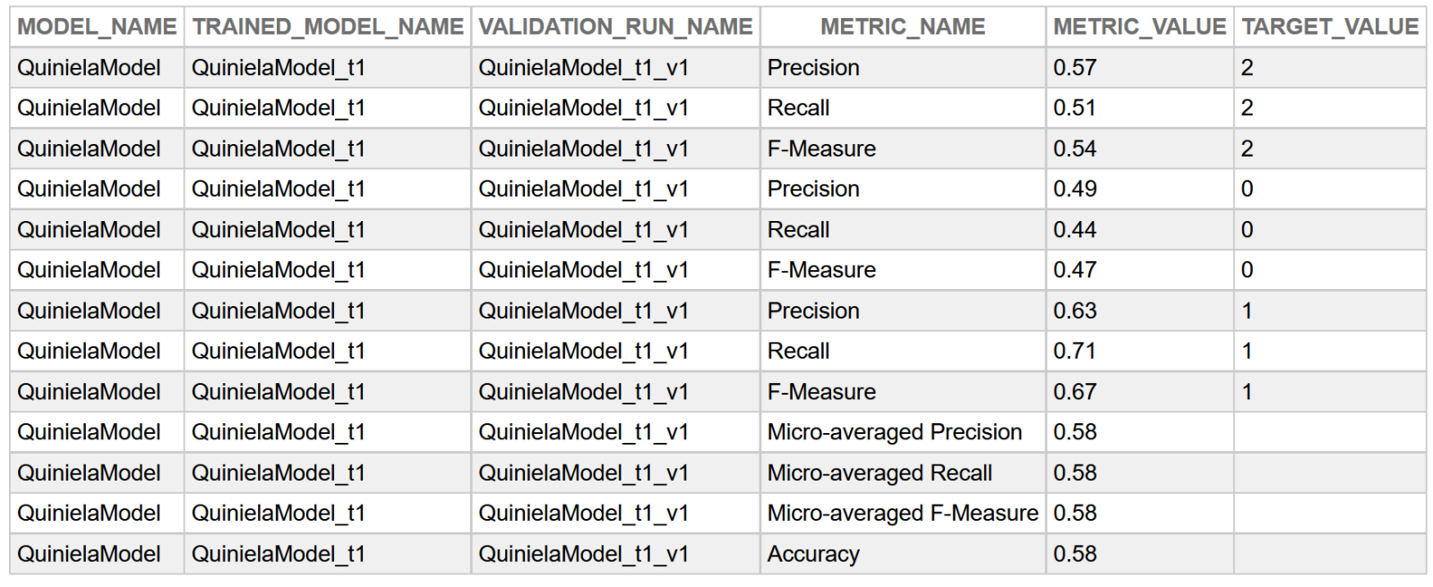Image resolution: width=1433 pixels, height=587 pixels.
Task: Select the VALIDATION_RUN_NAME column header
Action: tap(615, 27)
